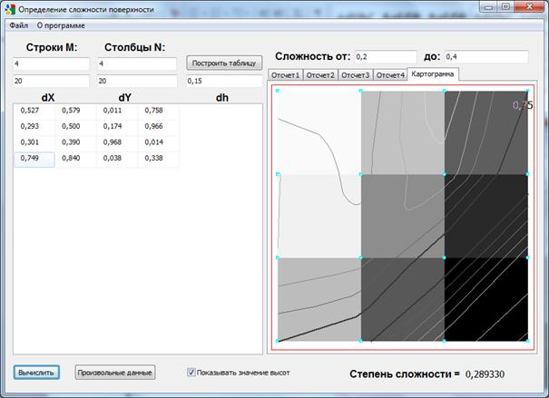
Task: Select table cell 0,758
Action: tap(158, 111)
